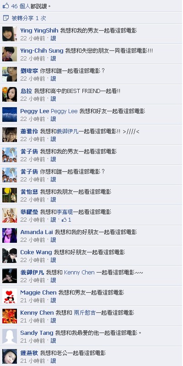Click Peggy Lee's blue avatar thumbnail

(x=10, y=115)
